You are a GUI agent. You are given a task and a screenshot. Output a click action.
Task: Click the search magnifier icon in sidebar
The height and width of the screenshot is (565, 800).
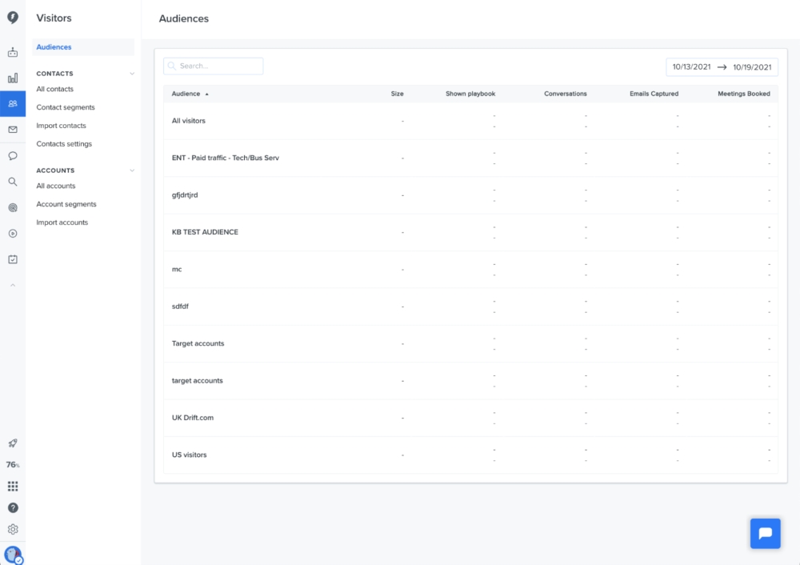(x=13, y=182)
